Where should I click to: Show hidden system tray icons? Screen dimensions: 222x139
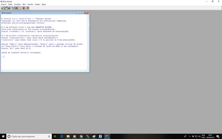click(190, 136)
